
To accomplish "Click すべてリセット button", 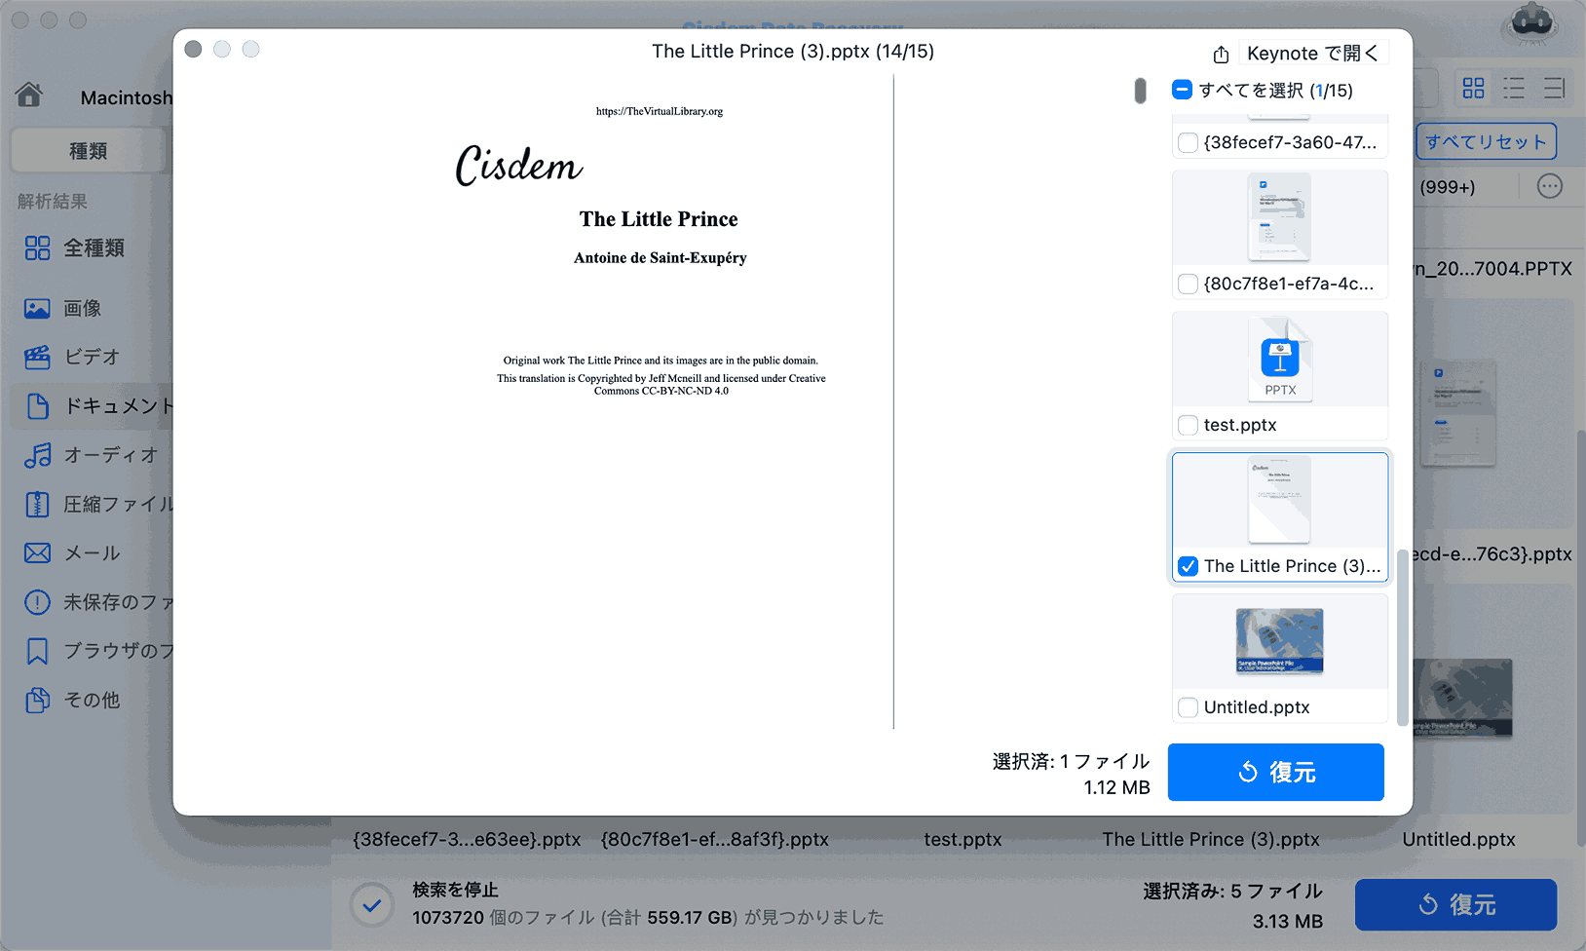I will 1487,142.
